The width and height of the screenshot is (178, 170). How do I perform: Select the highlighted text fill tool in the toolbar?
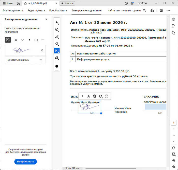click(x=57, y=51)
